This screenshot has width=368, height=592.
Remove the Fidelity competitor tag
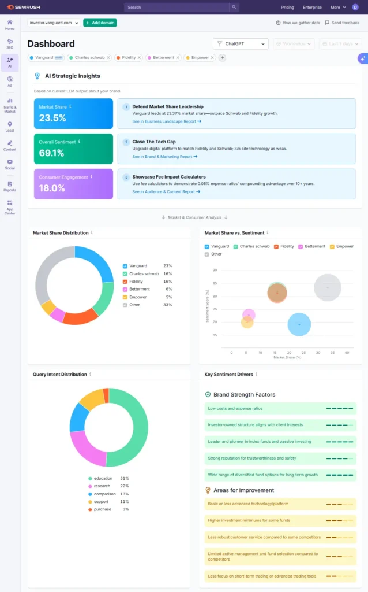(x=139, y=58)
